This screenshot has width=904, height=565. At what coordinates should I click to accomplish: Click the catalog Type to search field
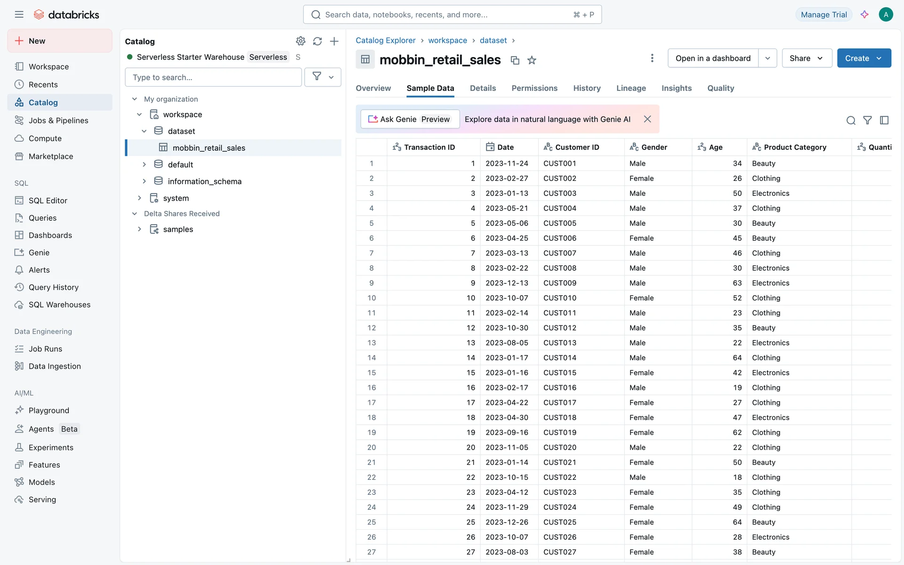point(213,77)
